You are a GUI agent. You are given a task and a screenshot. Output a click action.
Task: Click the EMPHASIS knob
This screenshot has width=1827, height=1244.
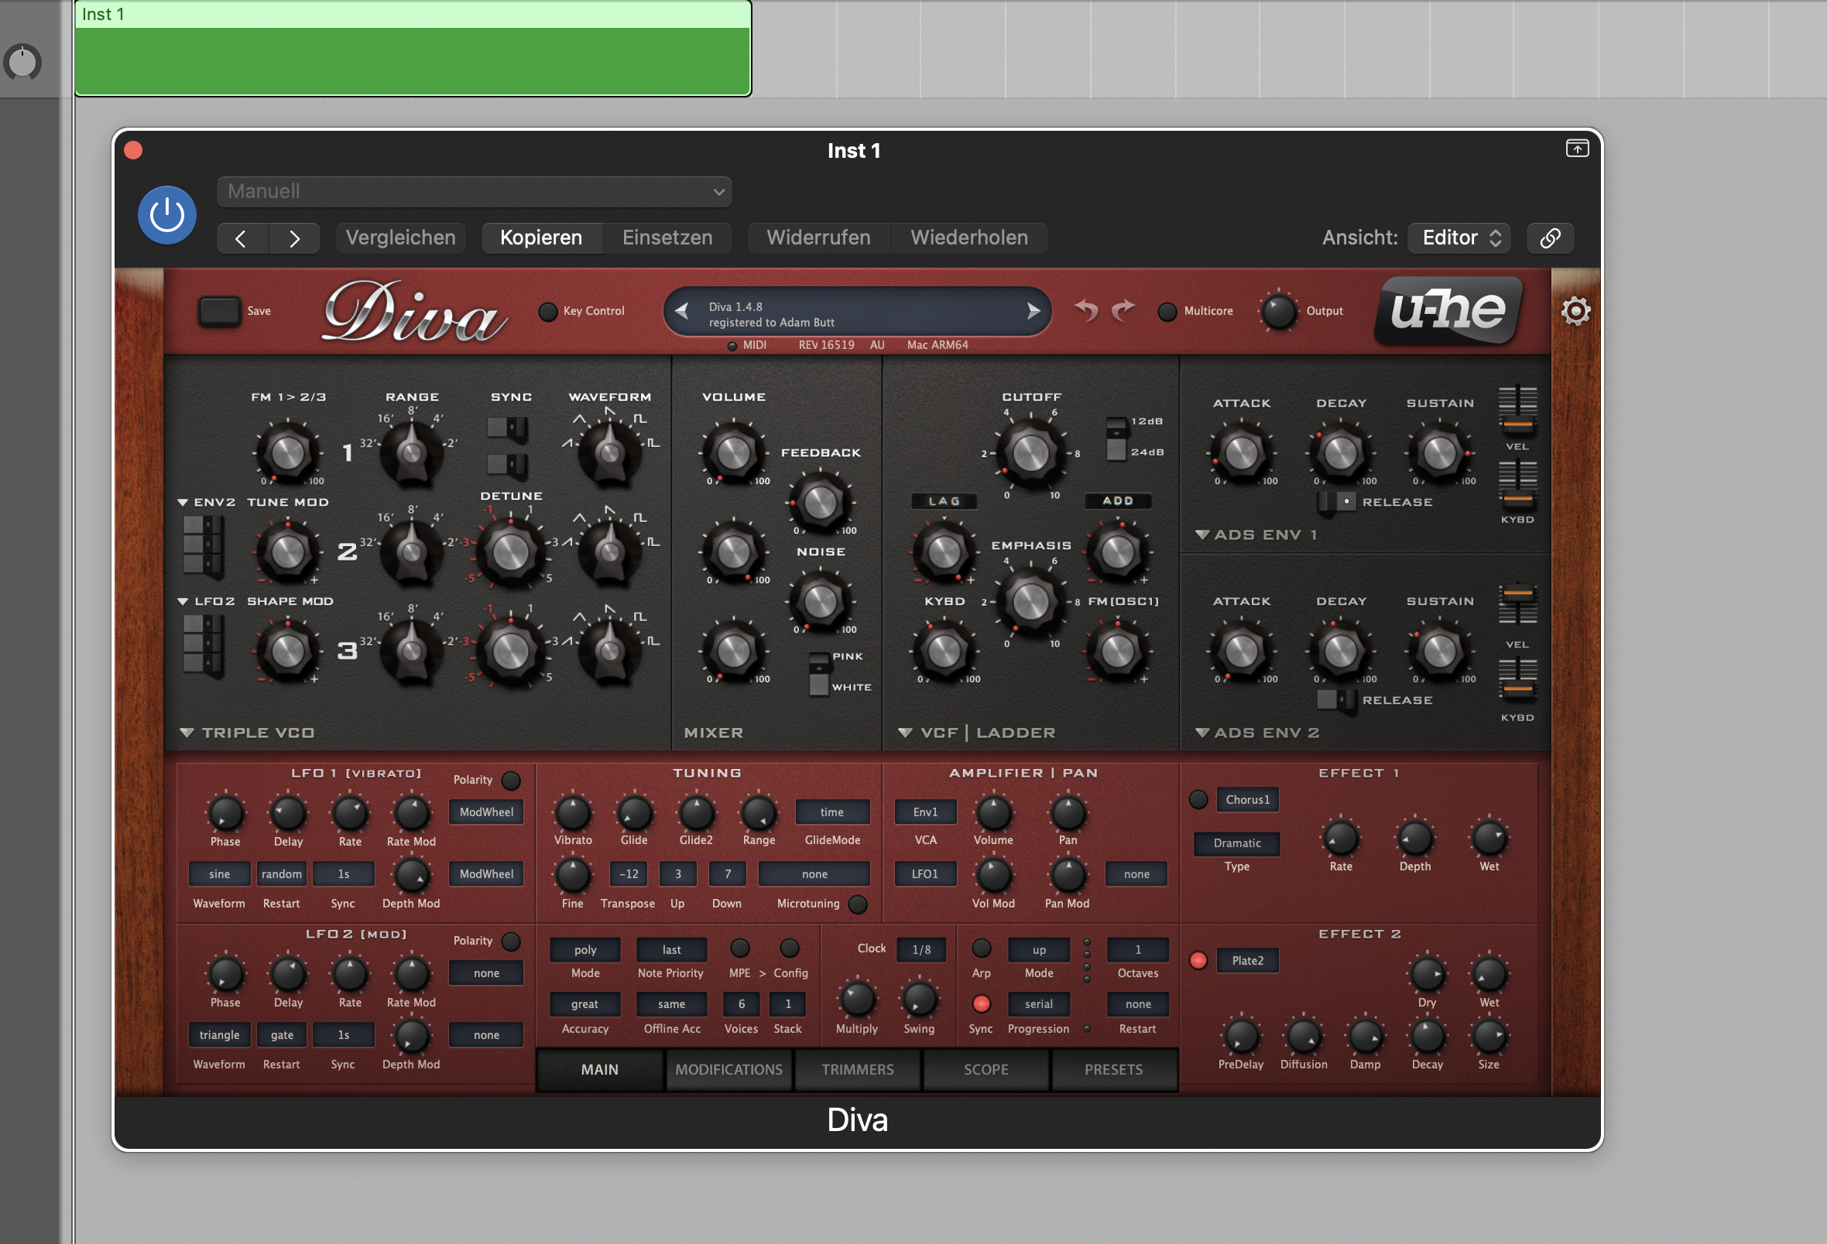click(x=1030, y=601)
